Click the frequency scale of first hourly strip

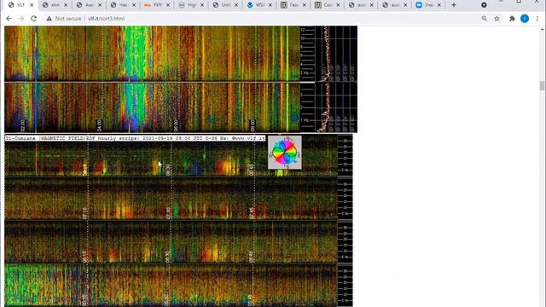pos(345,155)
